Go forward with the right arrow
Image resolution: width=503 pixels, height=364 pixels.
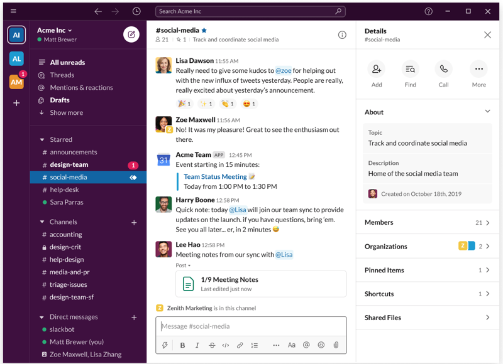tap(115, 11)
